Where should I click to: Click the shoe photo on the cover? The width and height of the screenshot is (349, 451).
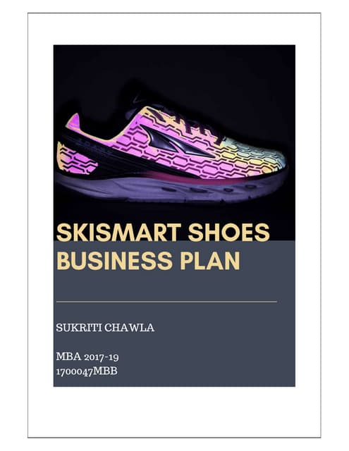point(174,142)
